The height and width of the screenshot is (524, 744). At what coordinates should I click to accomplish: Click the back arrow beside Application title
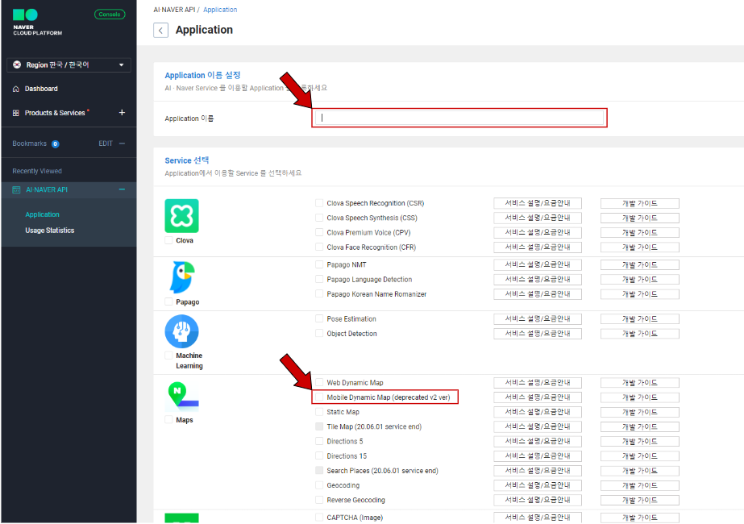point(161,31)
